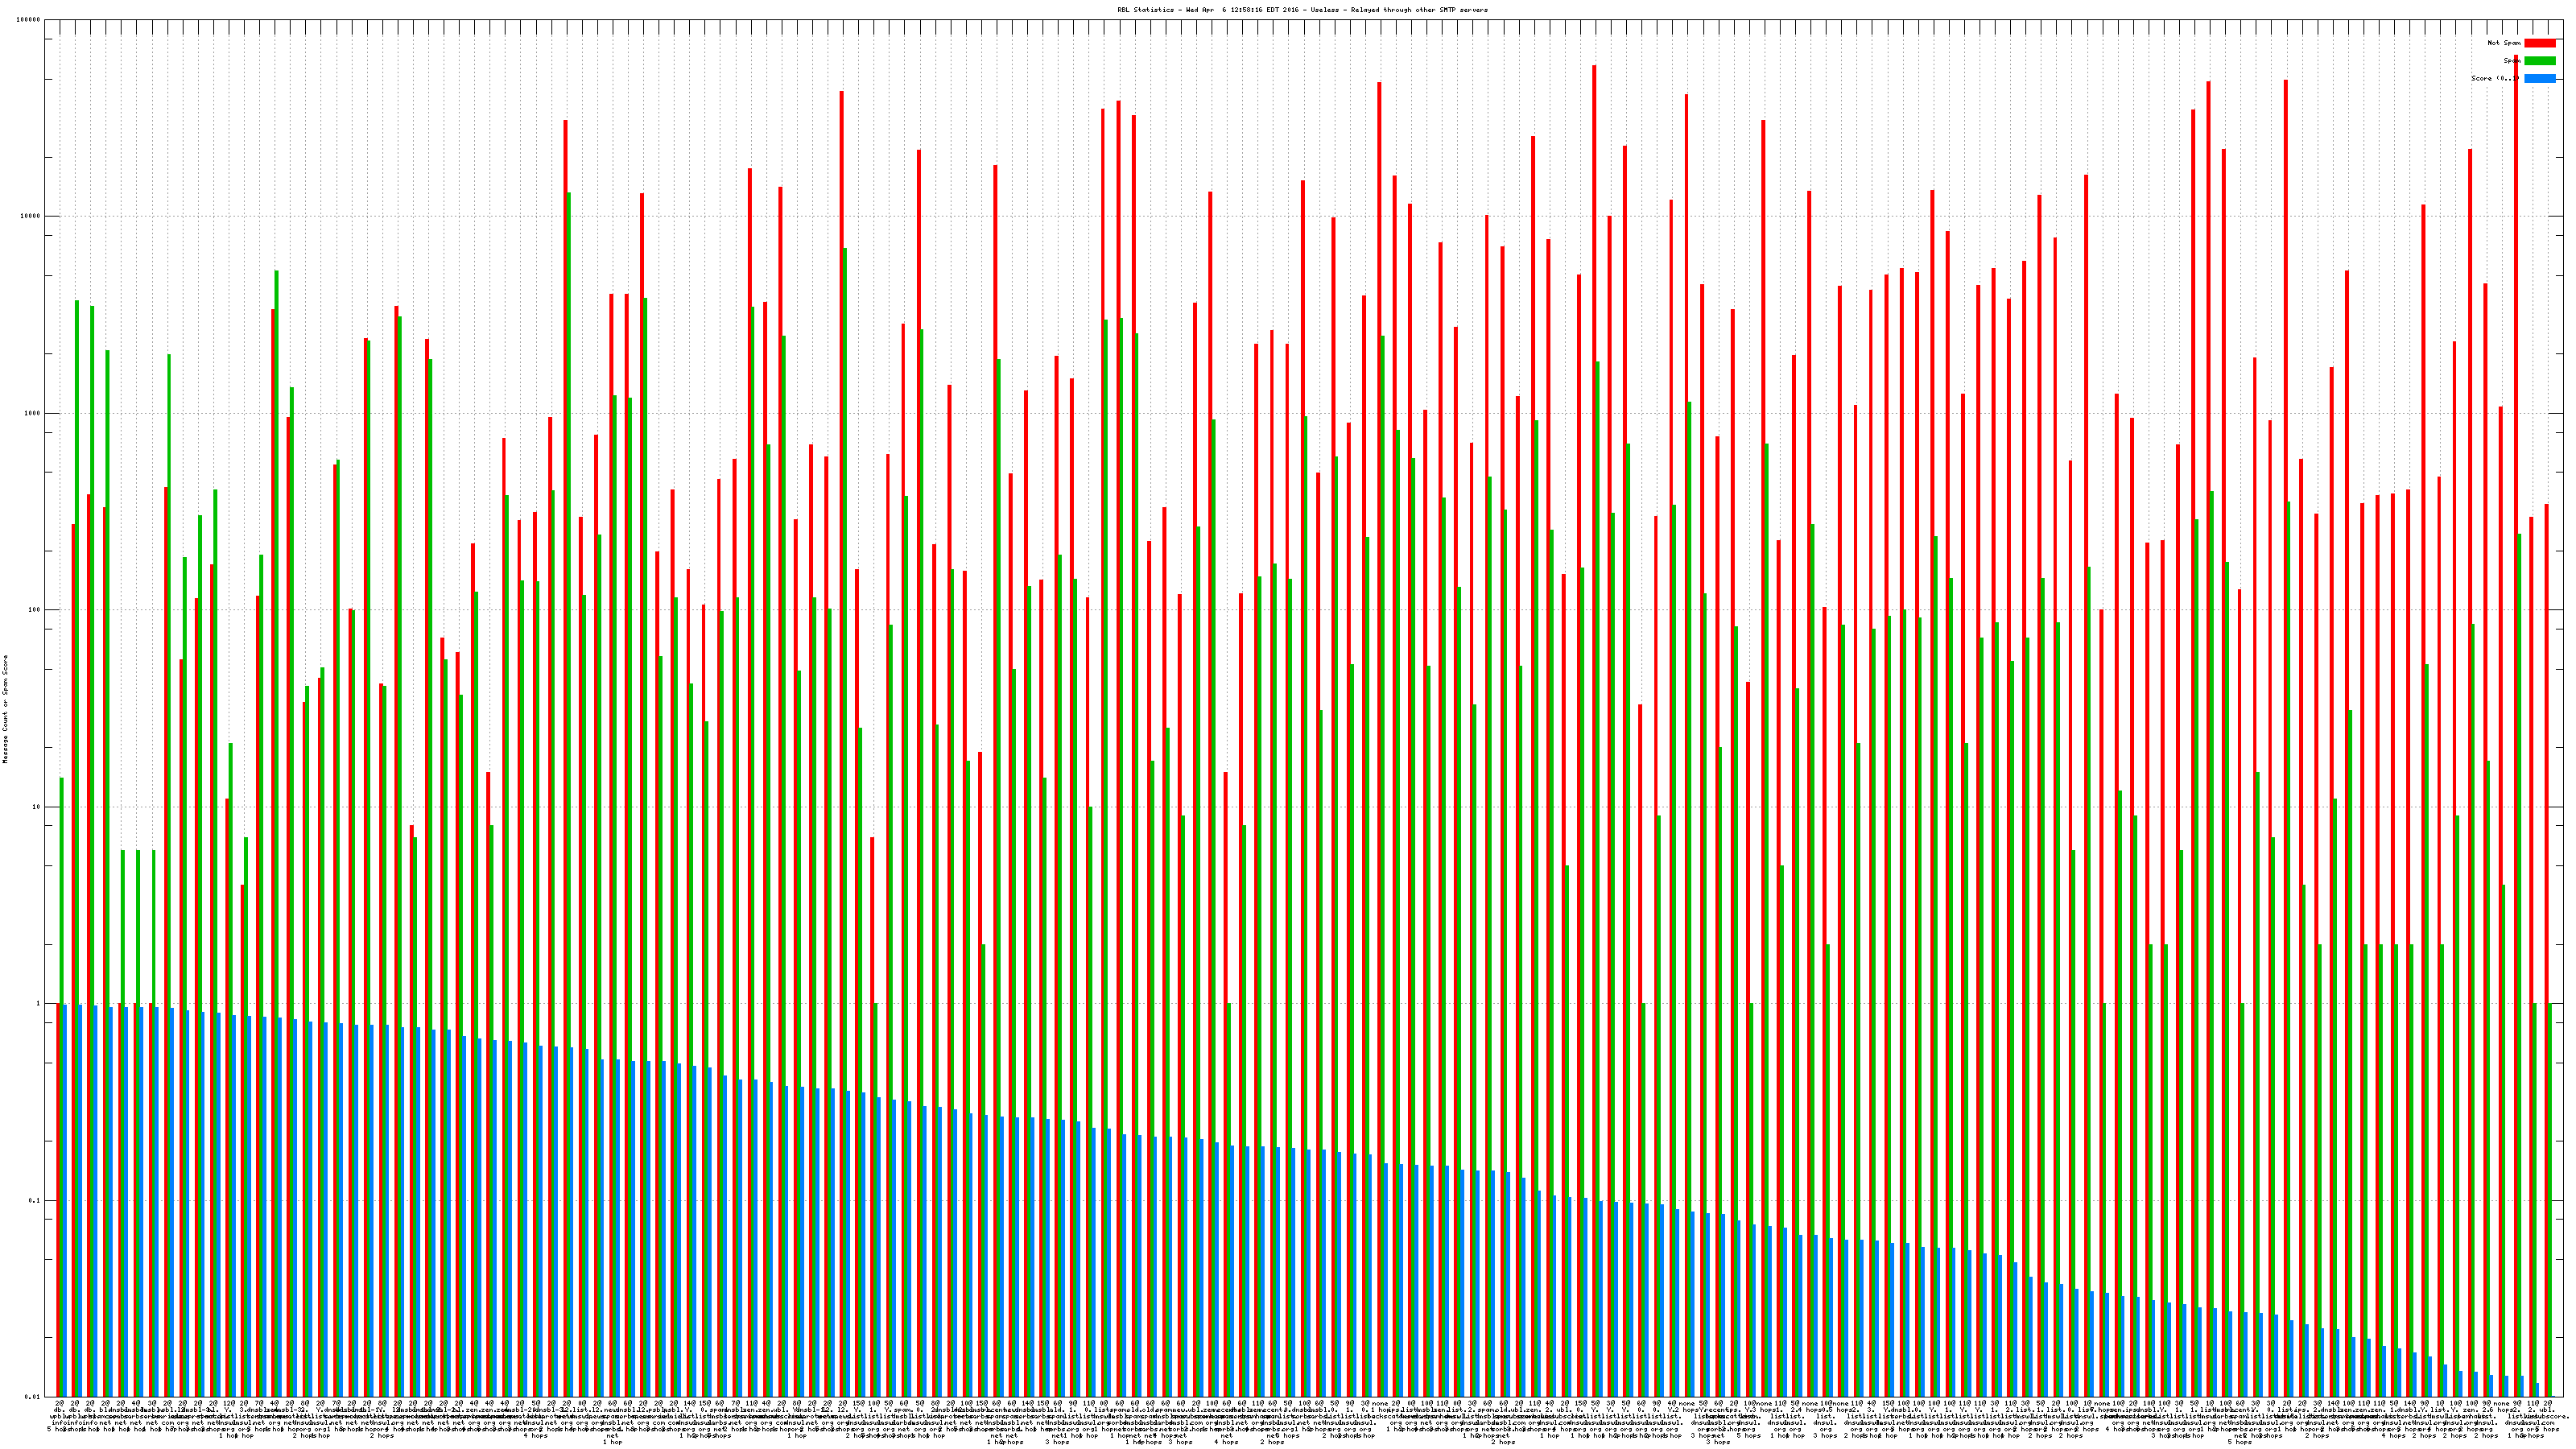Viewport: 2576px width, 1449px height.
Task: Click the 1 y-axis tick label
Action: pyautogui.click(x=39, y=1004)
